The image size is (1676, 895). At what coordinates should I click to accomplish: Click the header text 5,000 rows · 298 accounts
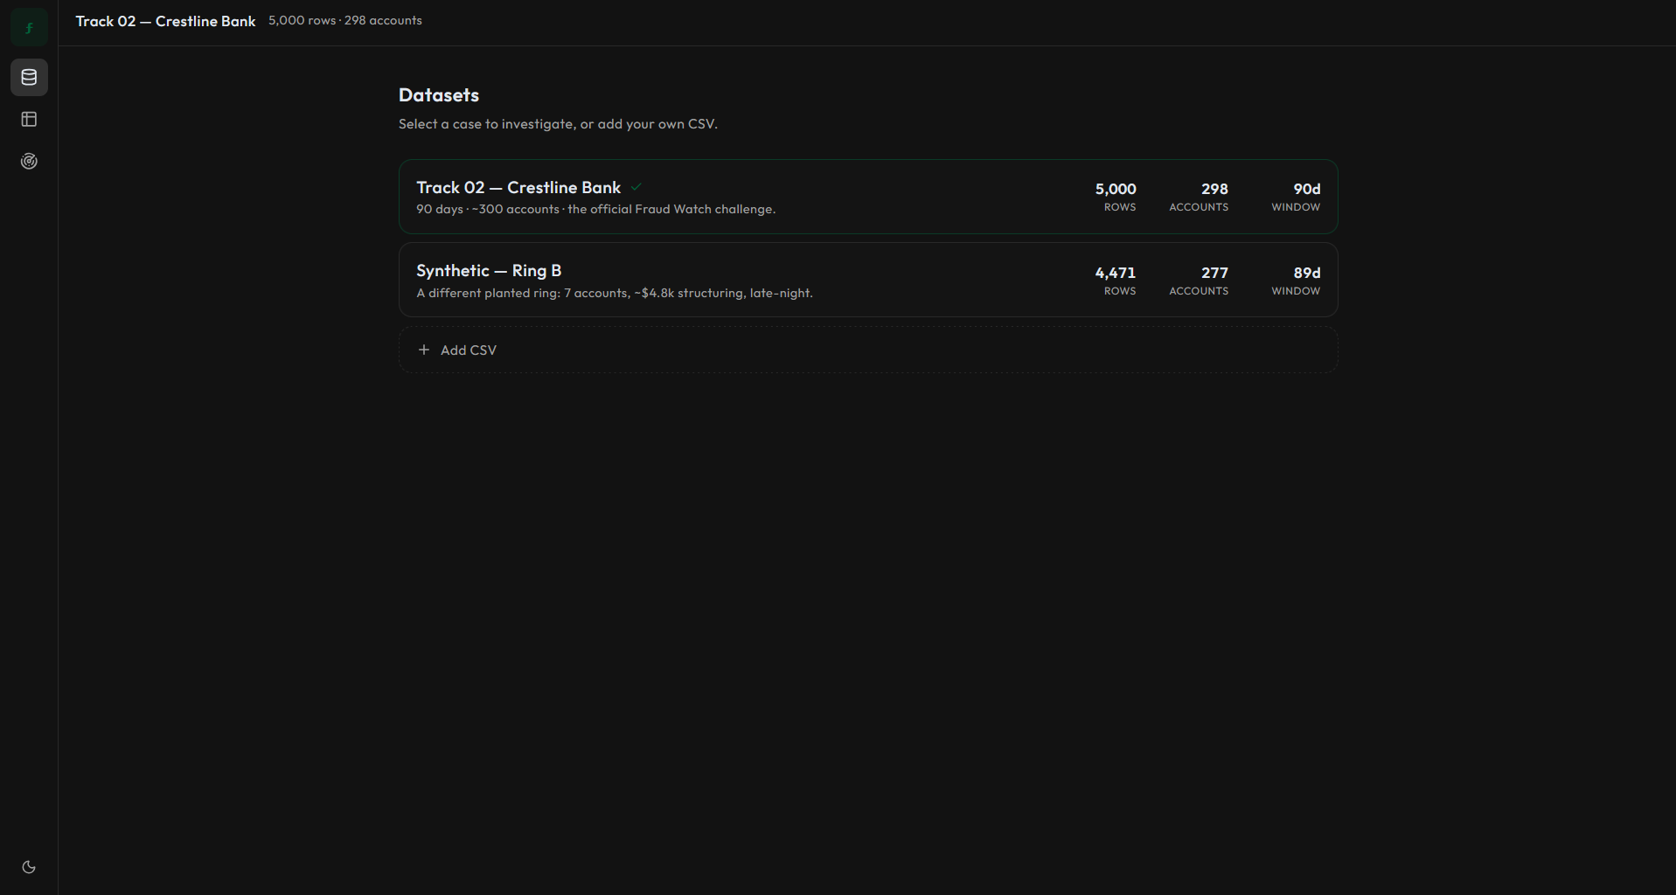tap(345, 20)
